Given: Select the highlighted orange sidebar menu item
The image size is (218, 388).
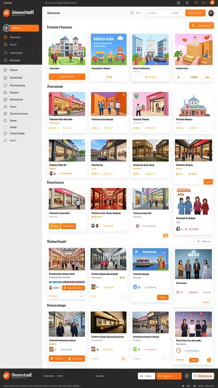Looking at the screenshot, I should [x=24, y=28].
